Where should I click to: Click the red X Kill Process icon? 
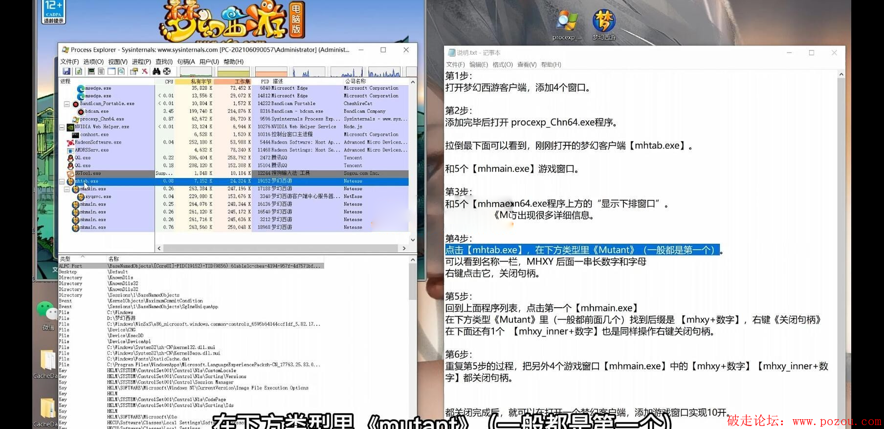145,71
